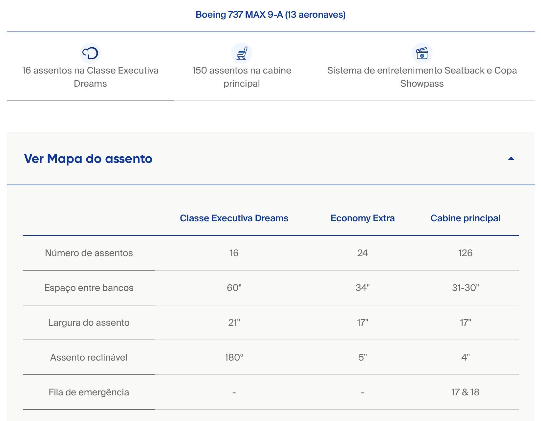The image size is (541, 421).
Task: Click the 34" seat pitch value
Action: tap(362, 288)
